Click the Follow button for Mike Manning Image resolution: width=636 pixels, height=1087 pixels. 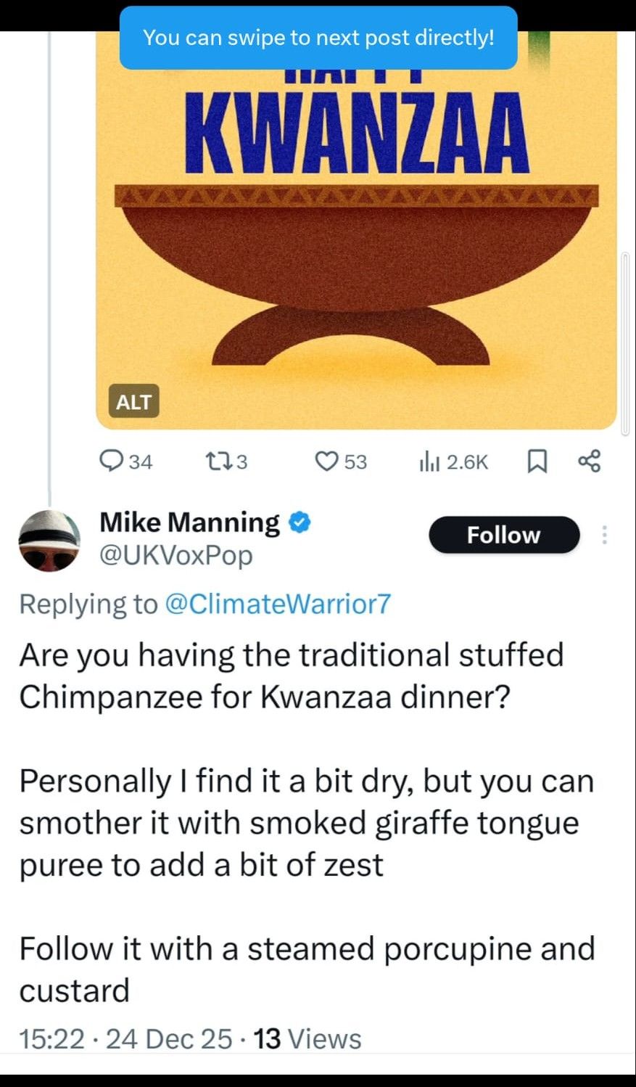coord(504,536)
